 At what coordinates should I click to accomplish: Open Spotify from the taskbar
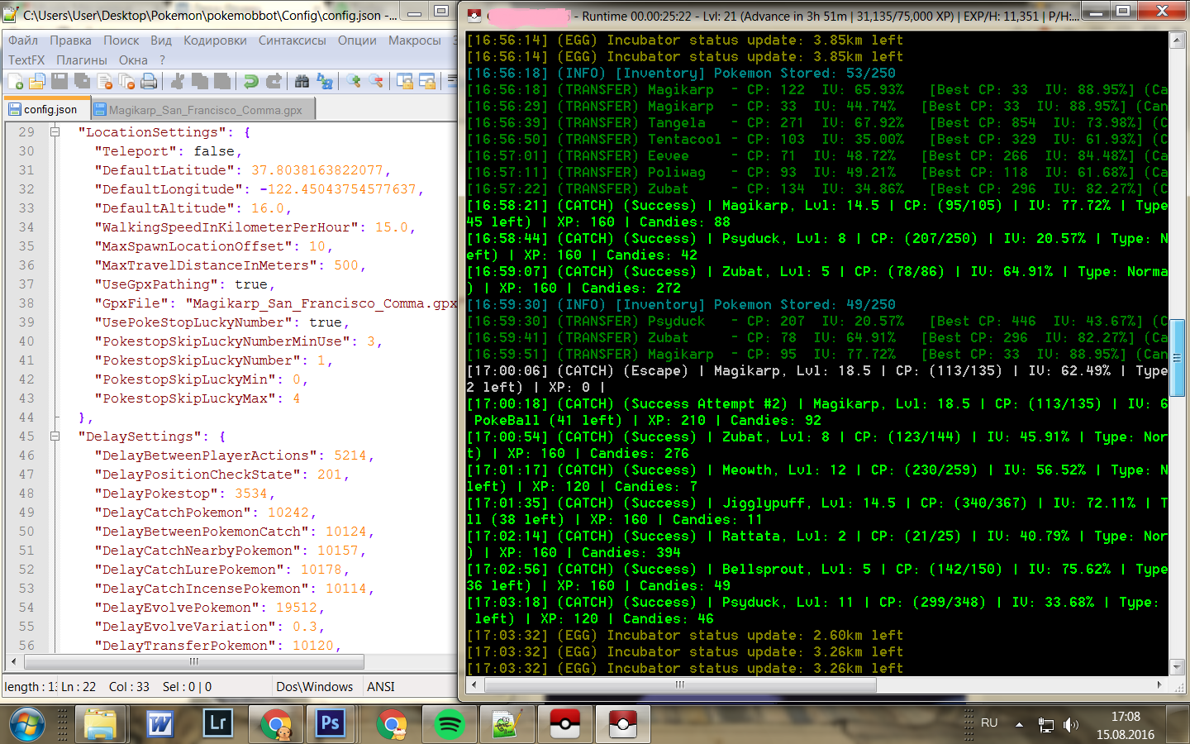(x=449, y=725)
